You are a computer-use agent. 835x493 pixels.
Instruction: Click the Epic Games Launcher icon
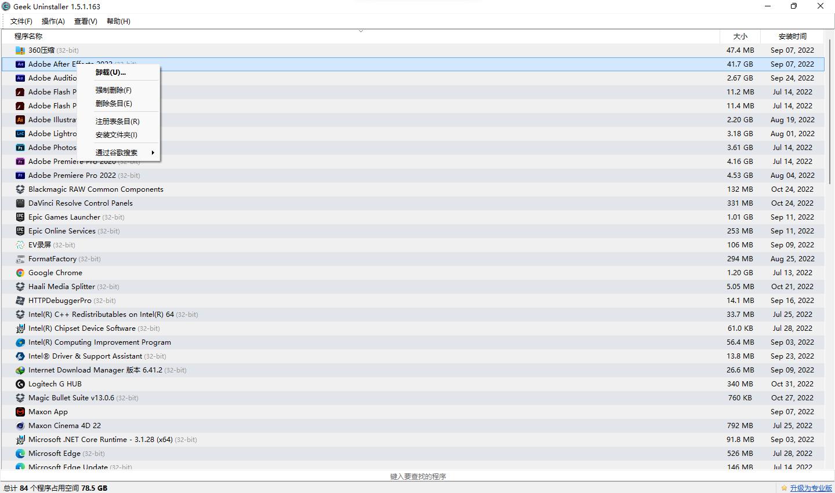20,217
